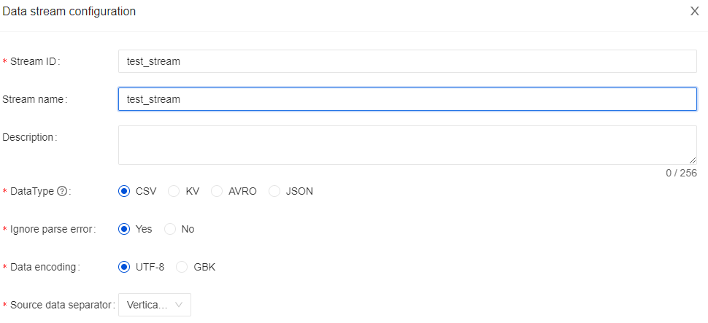Viewport: 708px width, 323px height.
Task: Click the Description character counter
Action: [x=681, y=174]
